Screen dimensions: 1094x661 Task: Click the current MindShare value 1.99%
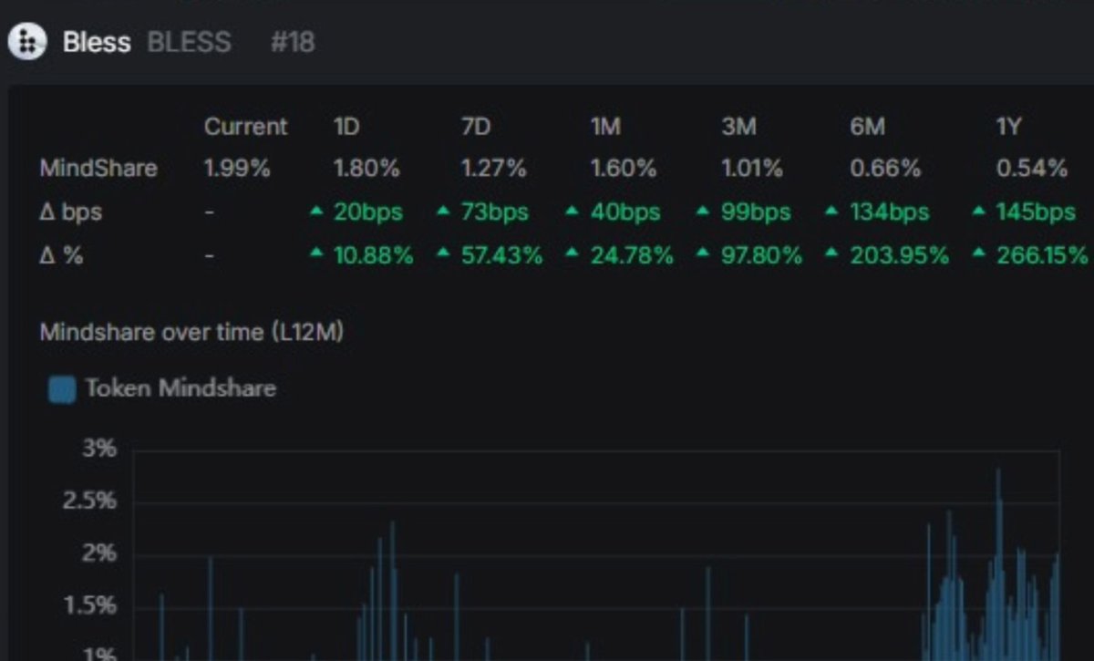click(237, 169)
